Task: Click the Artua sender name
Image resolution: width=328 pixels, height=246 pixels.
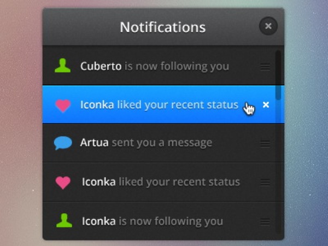Action: pos(95,143)
